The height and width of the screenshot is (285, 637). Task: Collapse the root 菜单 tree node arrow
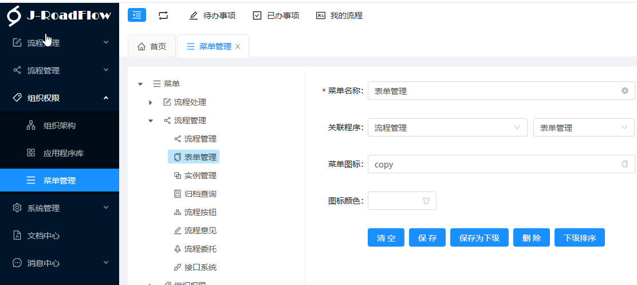(x=140, y=84)
